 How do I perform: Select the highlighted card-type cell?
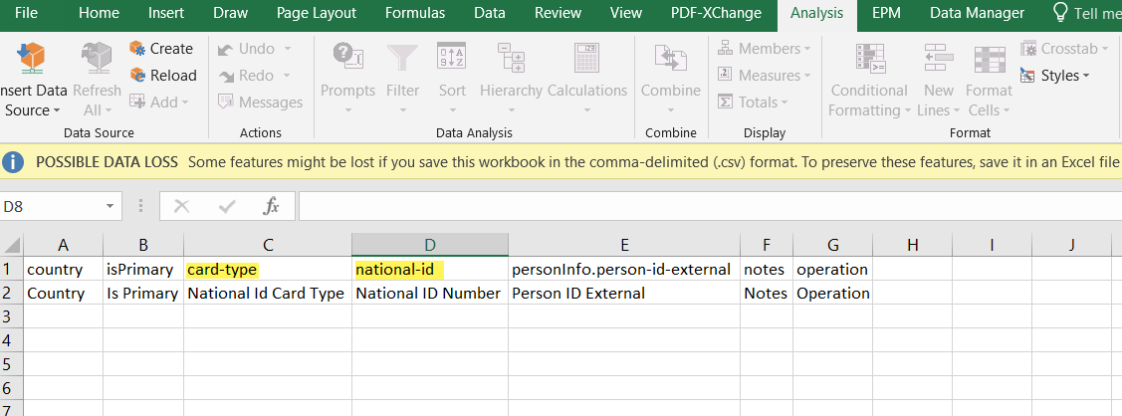tap(268, 270)
